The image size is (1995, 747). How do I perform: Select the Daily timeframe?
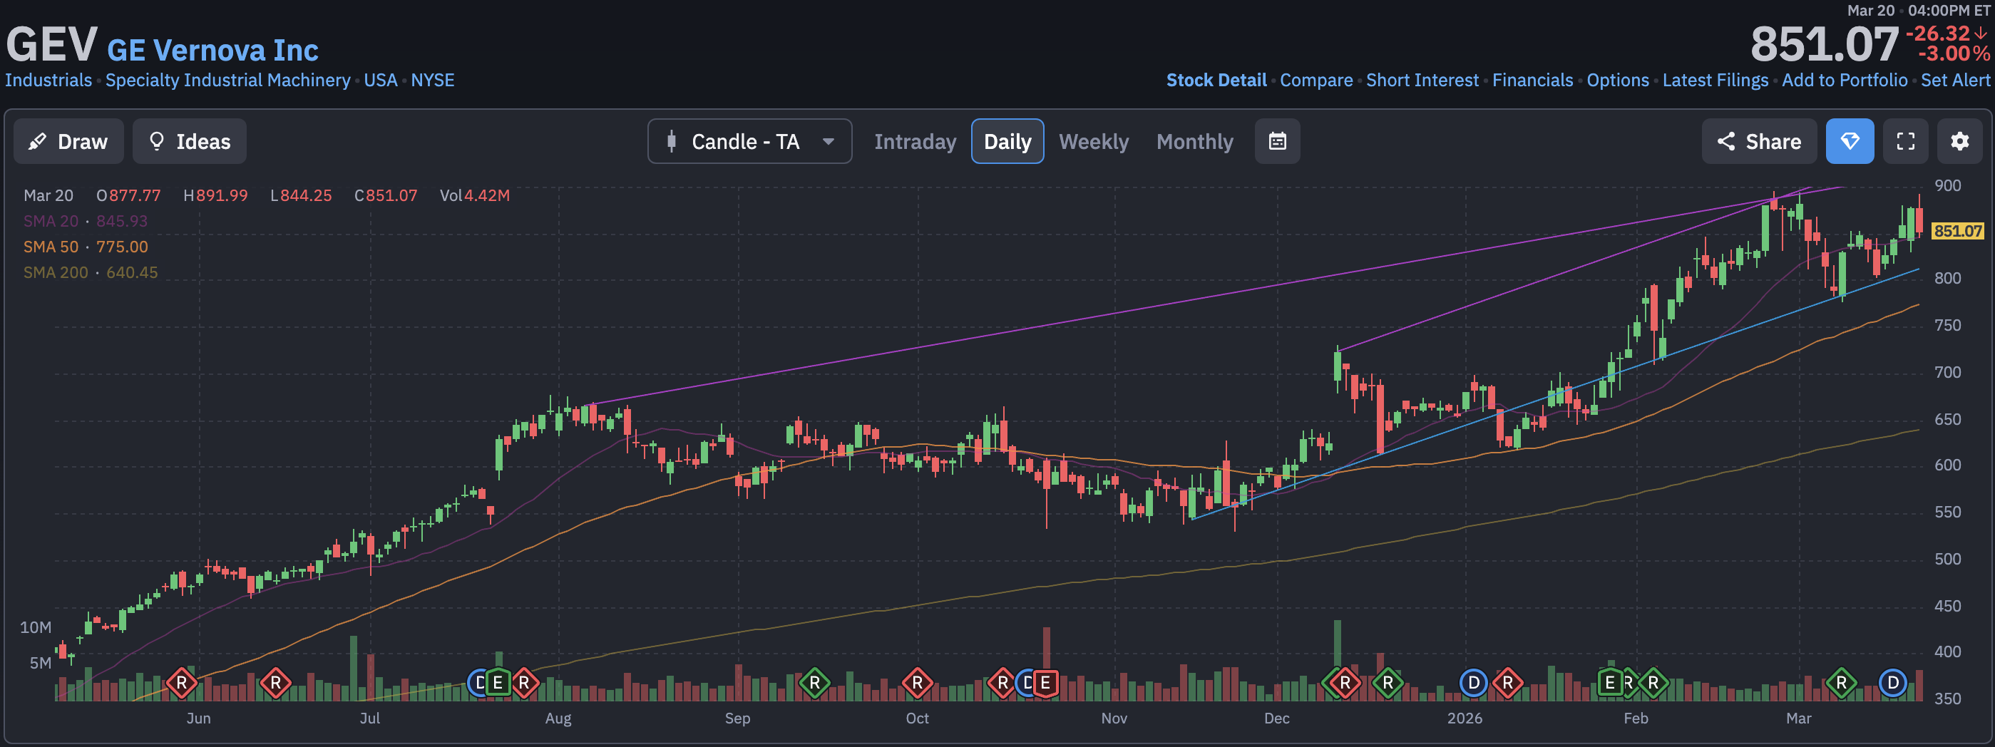[1007, 142]
